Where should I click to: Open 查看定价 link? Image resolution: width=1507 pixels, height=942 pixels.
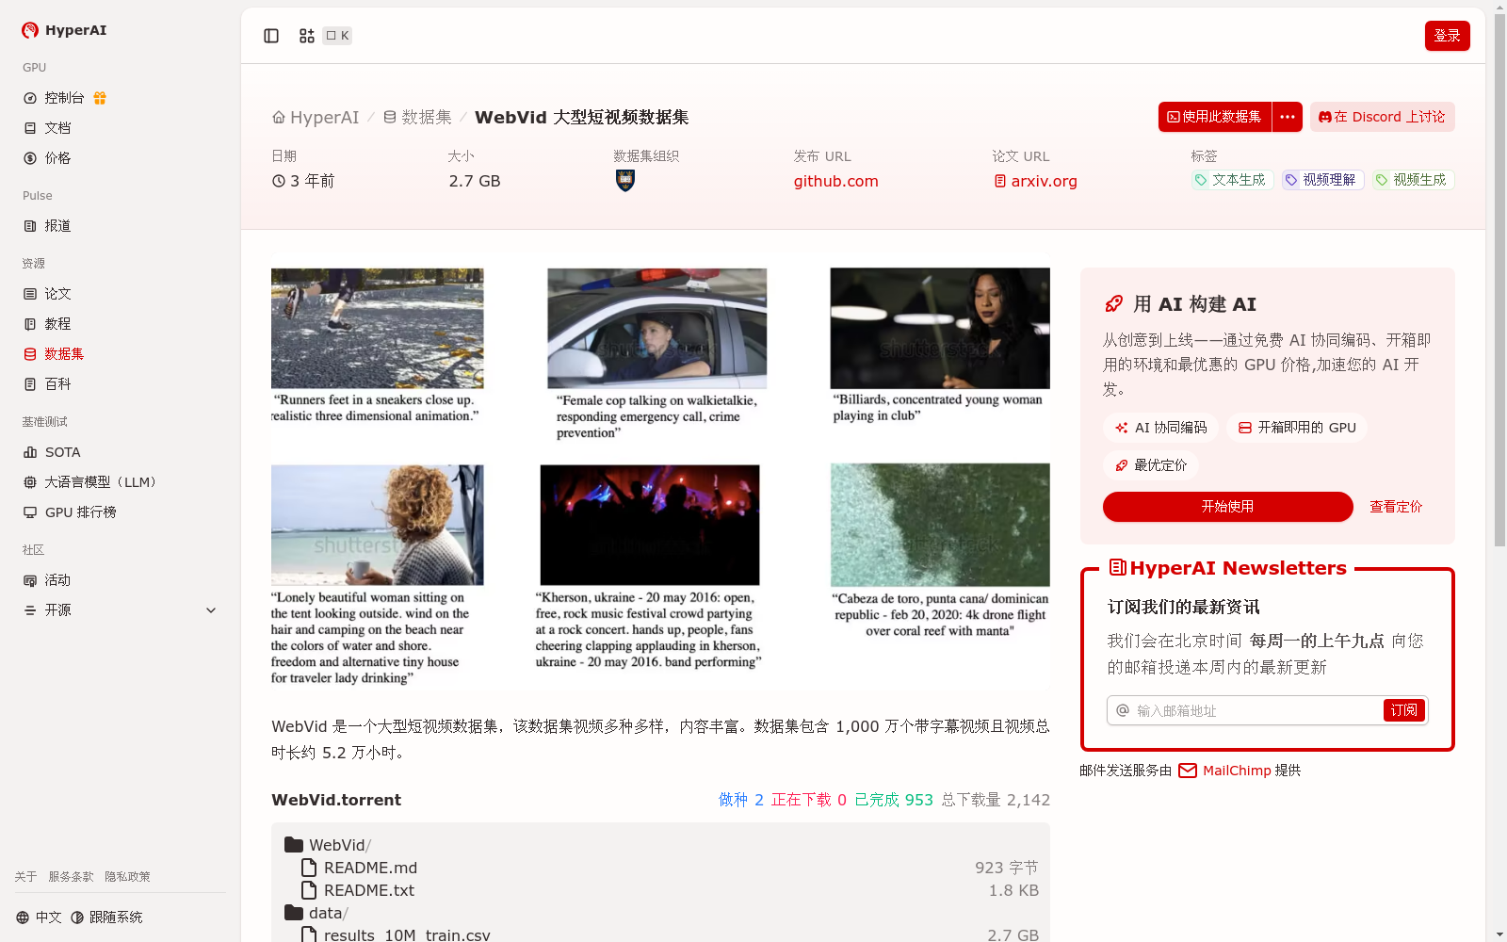[x=1396, y=507]
